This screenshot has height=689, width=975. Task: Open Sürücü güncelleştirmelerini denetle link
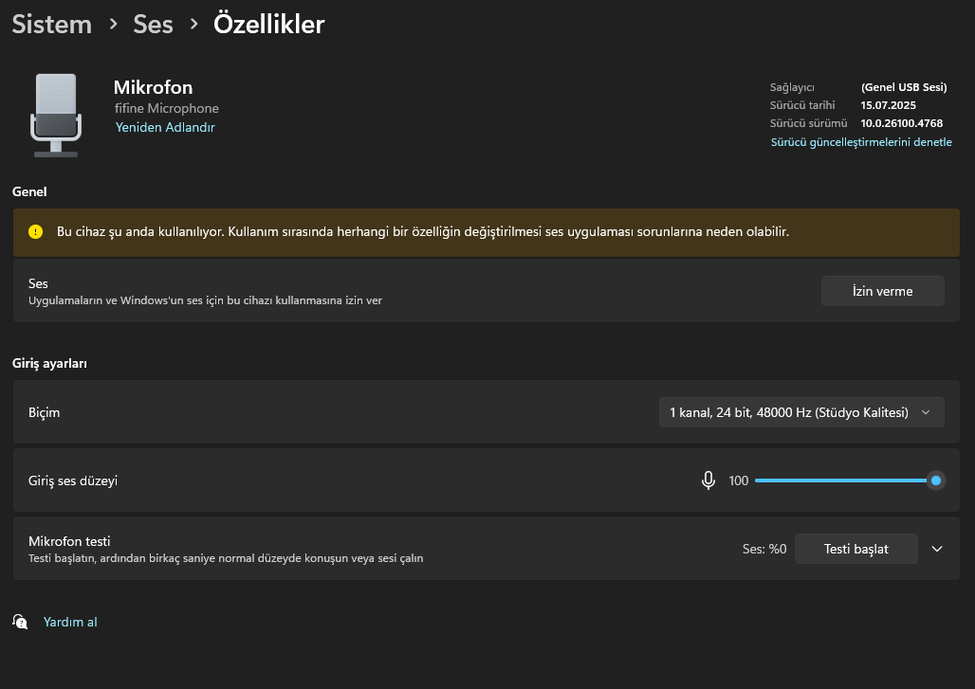[x=861, y=141]
